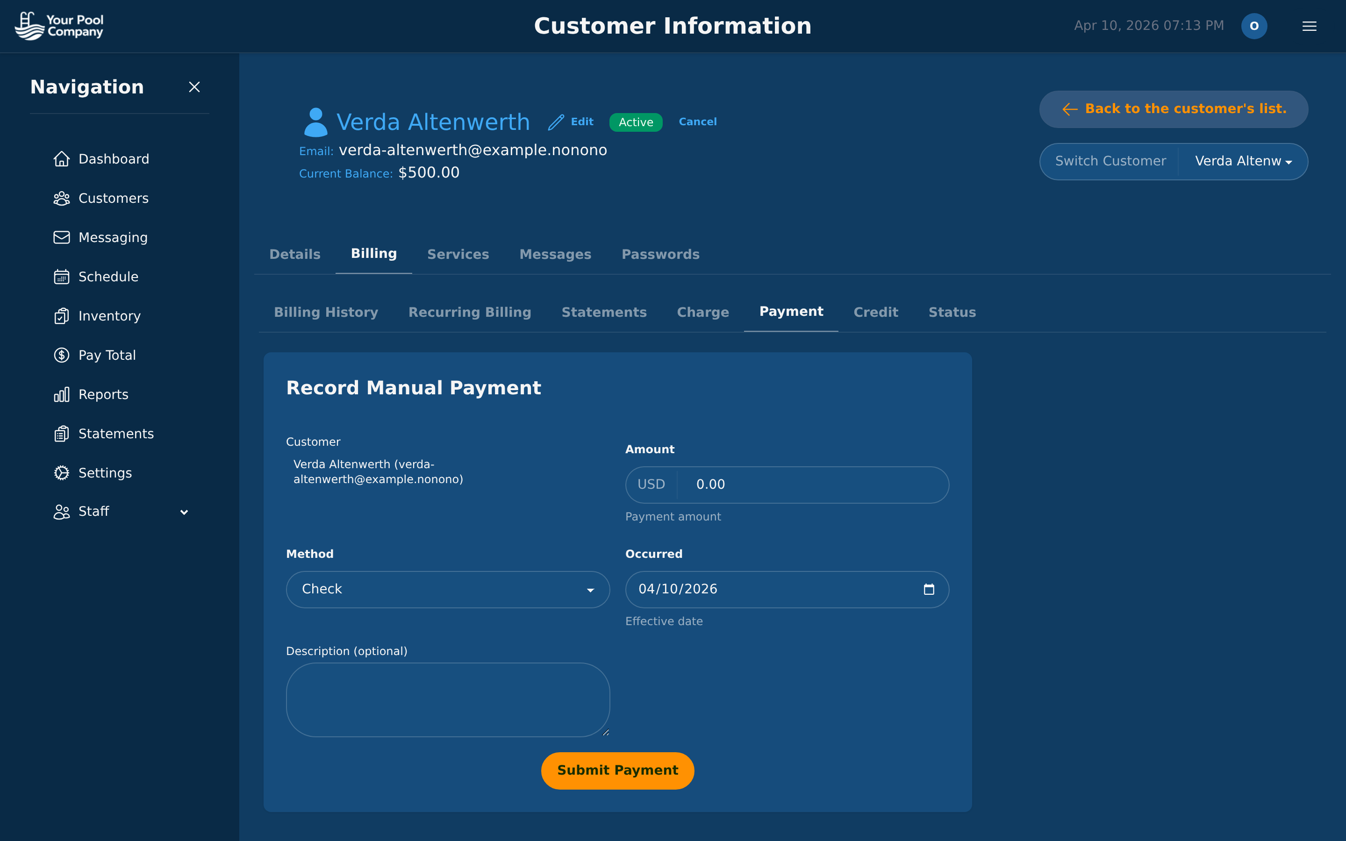Click the Pay Total dollar icon
1346x841 pixels.
(62, 355)
